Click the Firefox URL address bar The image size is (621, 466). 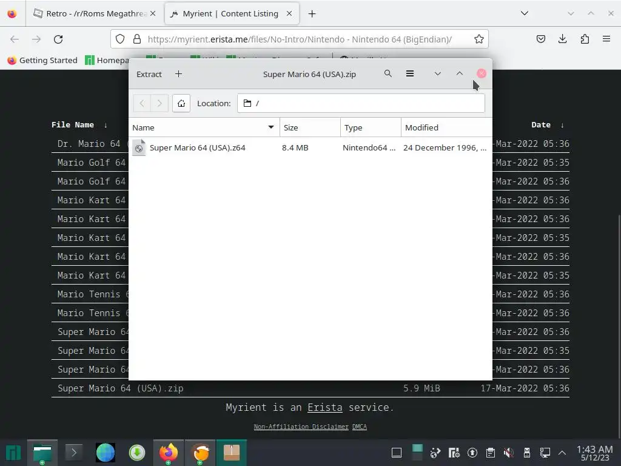(x=300, y=39)
